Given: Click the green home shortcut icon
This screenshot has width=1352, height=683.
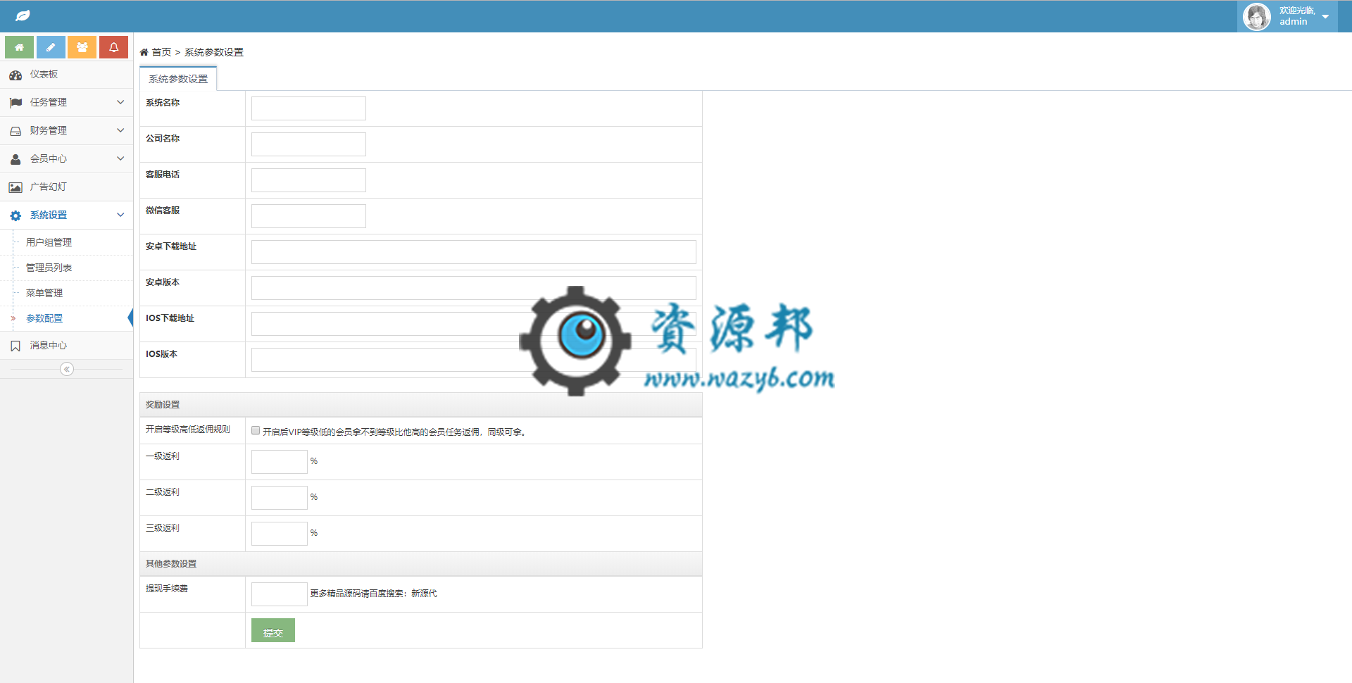Looking at the screenshot, I should (x=19, y=47).
